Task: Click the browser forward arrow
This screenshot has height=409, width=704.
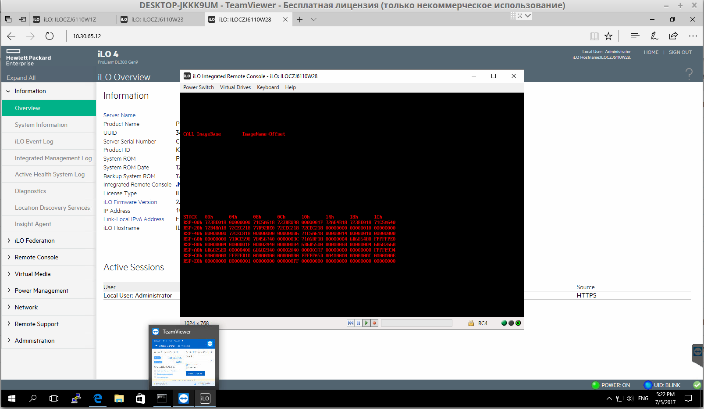Action: 30,36
